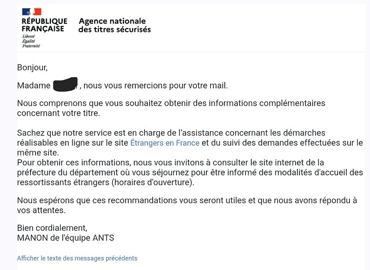Click the 'concernant votre titre' line
This screenshot has width=370, height=270.
(x=59, y=113)
